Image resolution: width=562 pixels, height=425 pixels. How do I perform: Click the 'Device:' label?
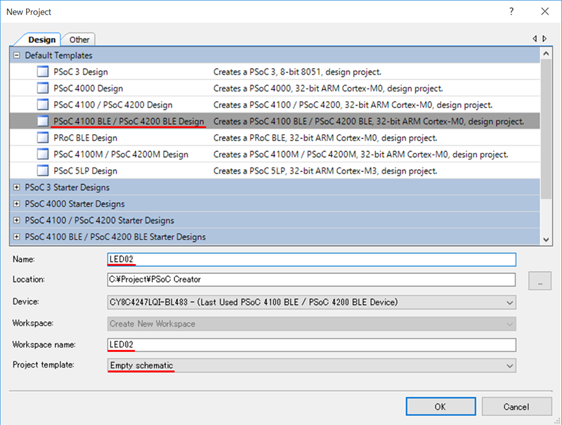26,302
